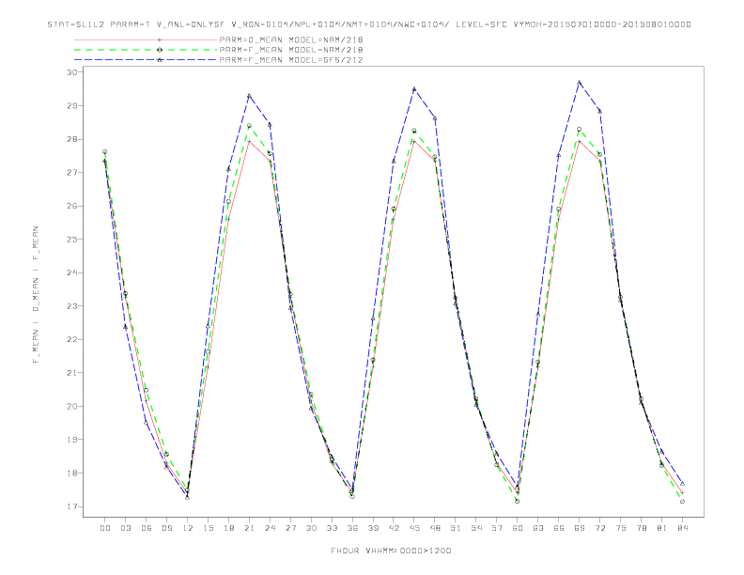The height and width of the screenshot is (575, 744).
Task: Click the red solid legend line sample
Action: tap(146, 39)
